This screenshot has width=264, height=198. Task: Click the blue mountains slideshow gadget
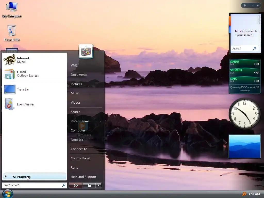244,146
